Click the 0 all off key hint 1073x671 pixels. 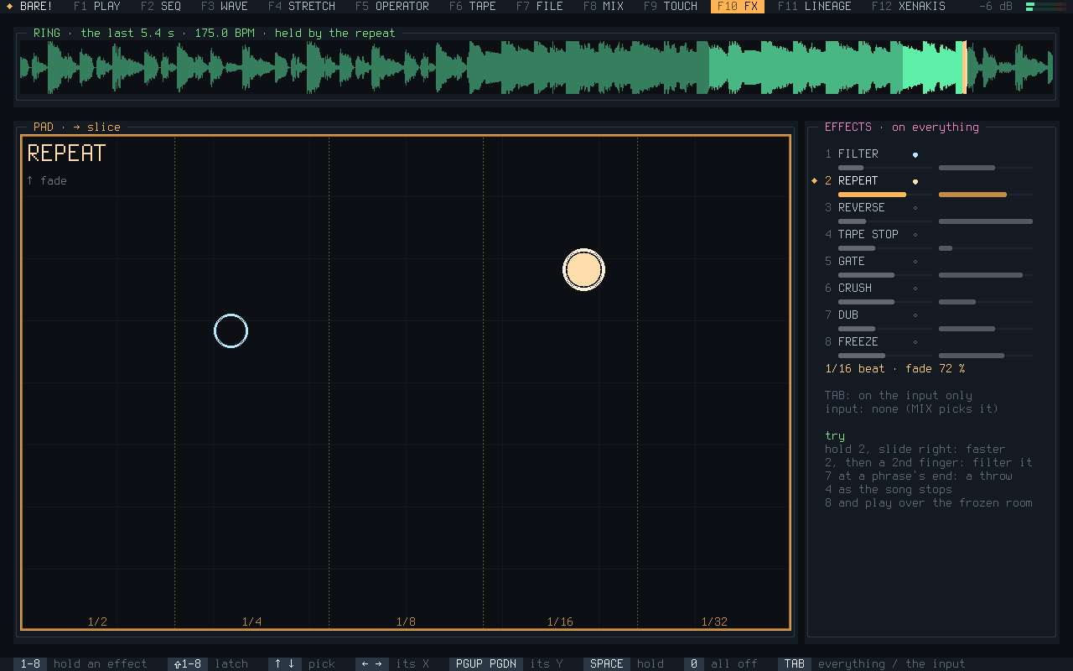[x=721, y=663]
